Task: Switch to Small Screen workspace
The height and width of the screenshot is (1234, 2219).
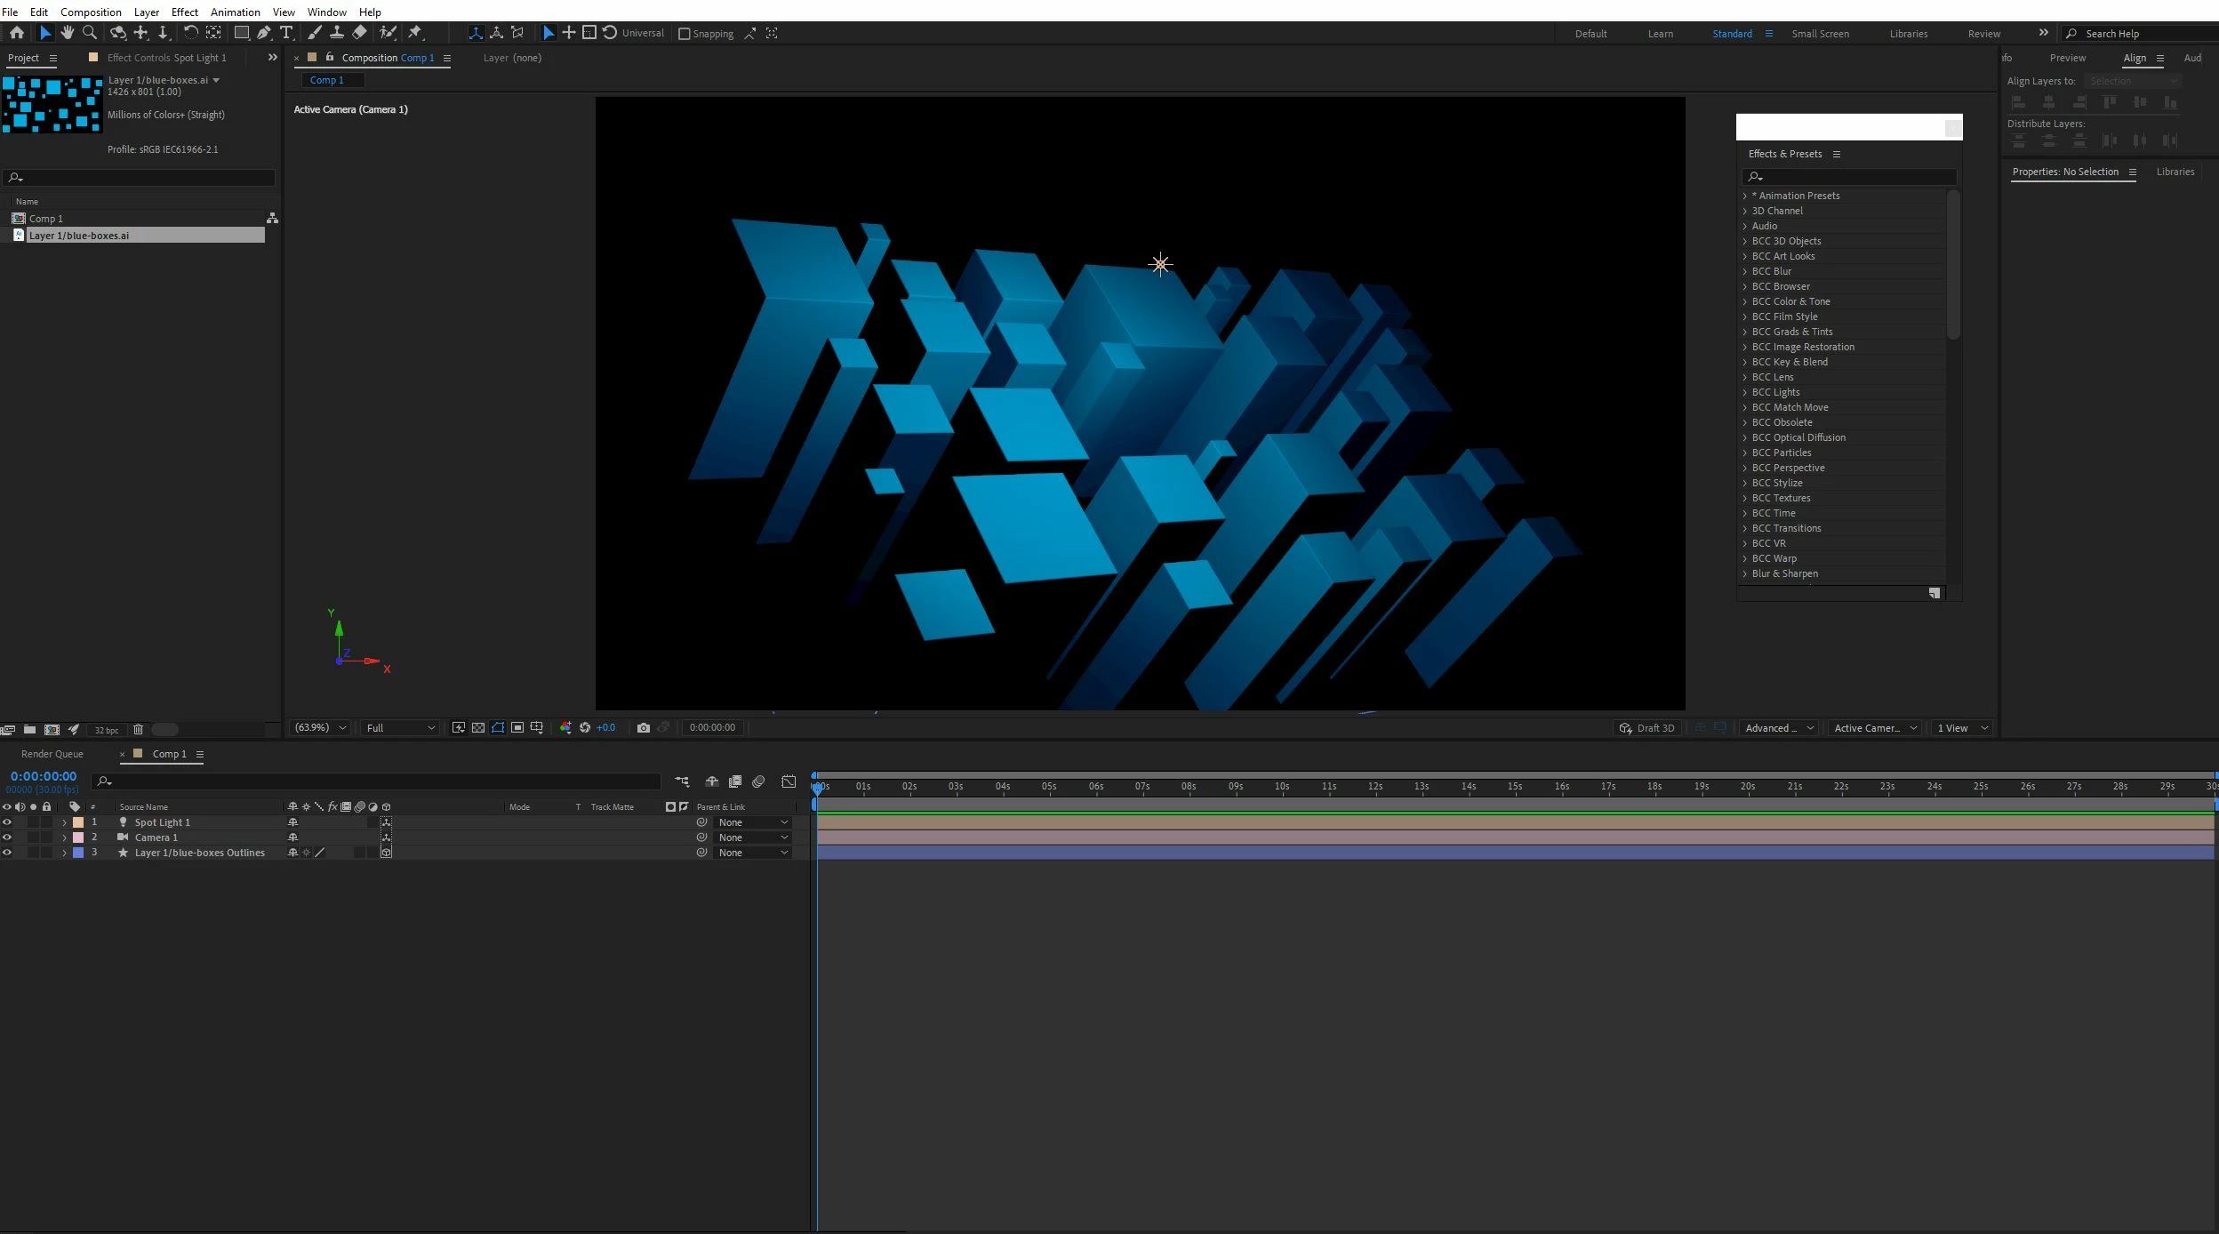Action: pos(1820,34)
